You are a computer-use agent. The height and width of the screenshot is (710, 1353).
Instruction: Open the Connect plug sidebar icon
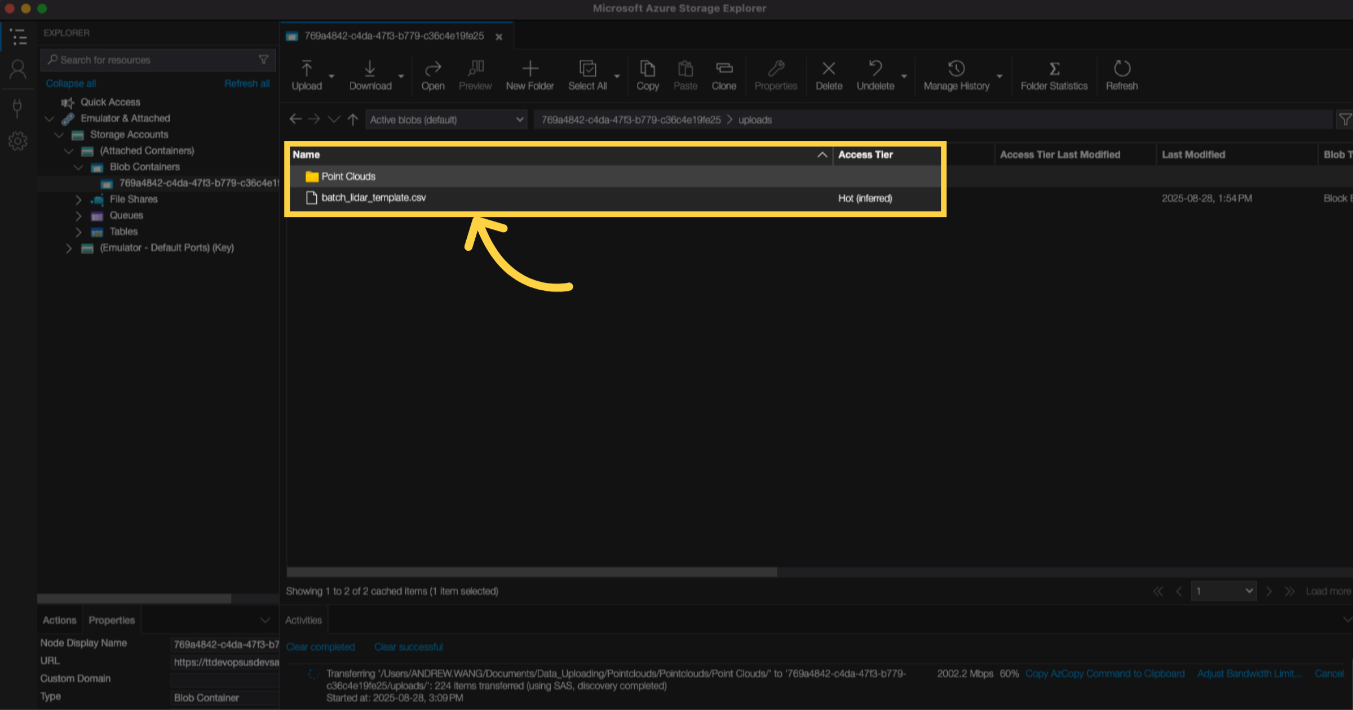pos(17,108)
